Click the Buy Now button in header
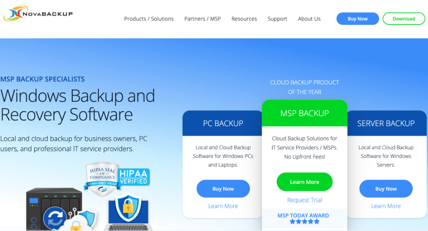Image resolution: width=428 pixels, height=231 pixels. tap(358, 19)
